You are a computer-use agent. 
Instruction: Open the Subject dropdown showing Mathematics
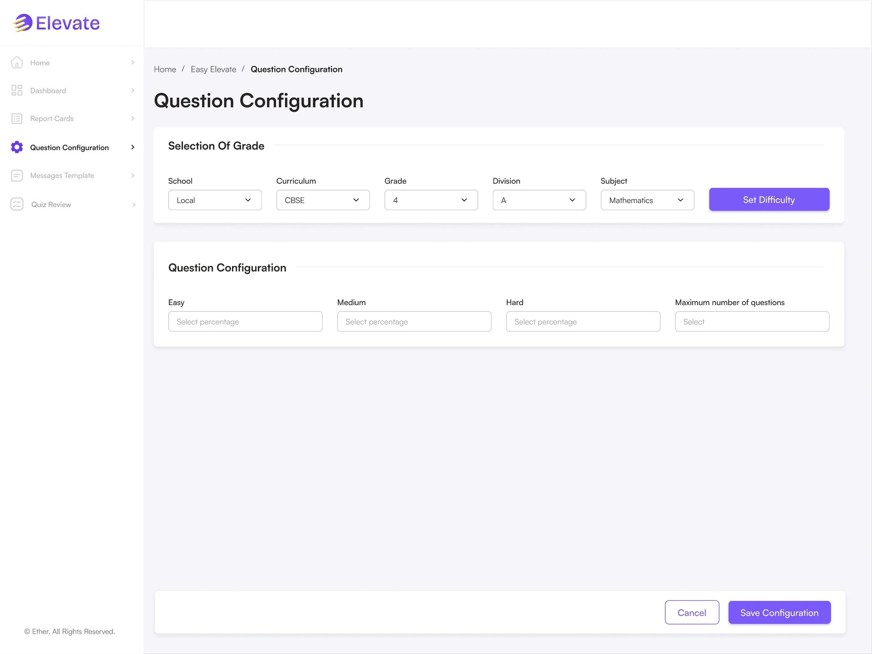point(647,200)
